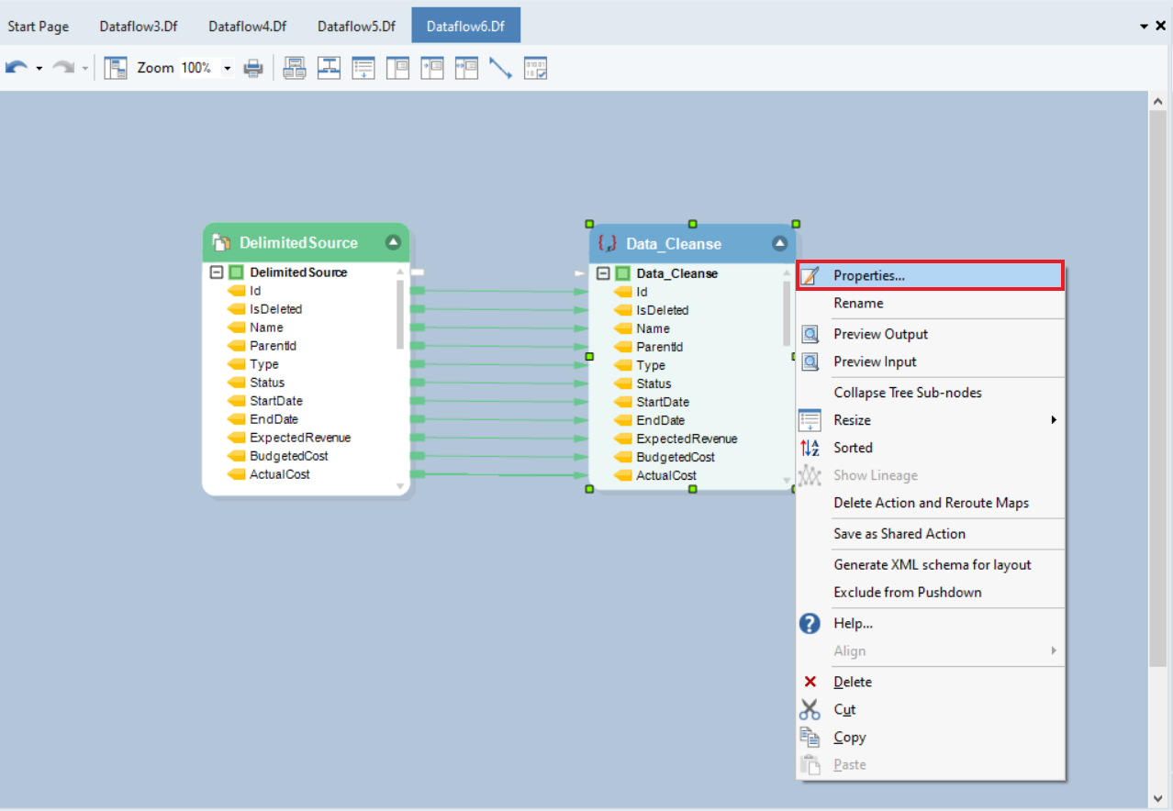Collapse the Data_Cleanse object header arrow

[779, 244]
